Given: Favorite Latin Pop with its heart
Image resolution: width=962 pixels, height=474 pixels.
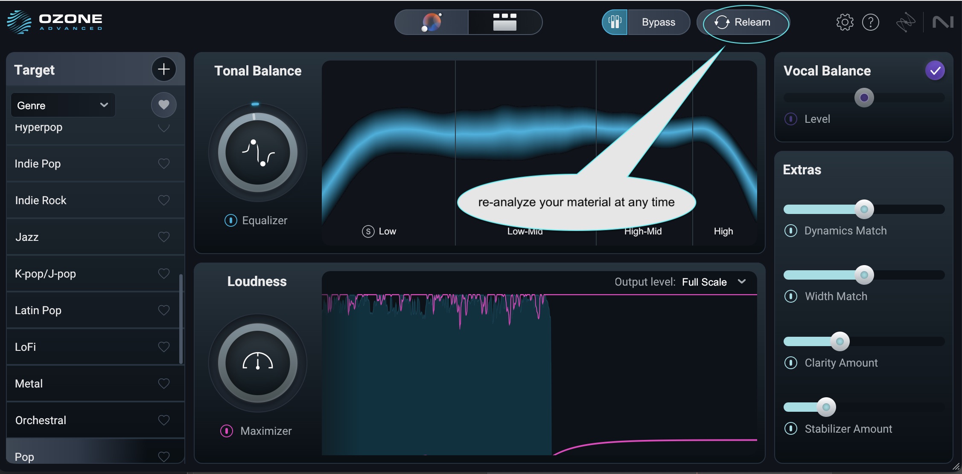Looking at the screenshot, I should pos(164,310).
